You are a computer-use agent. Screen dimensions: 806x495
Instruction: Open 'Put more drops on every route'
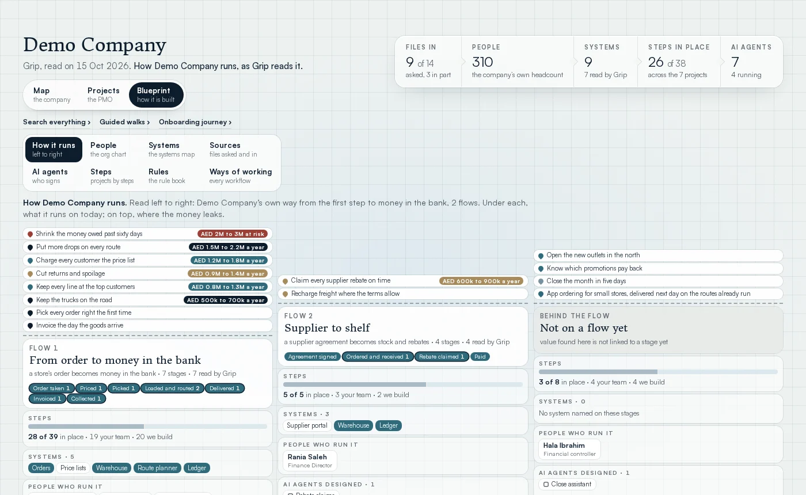click(147, 247)
